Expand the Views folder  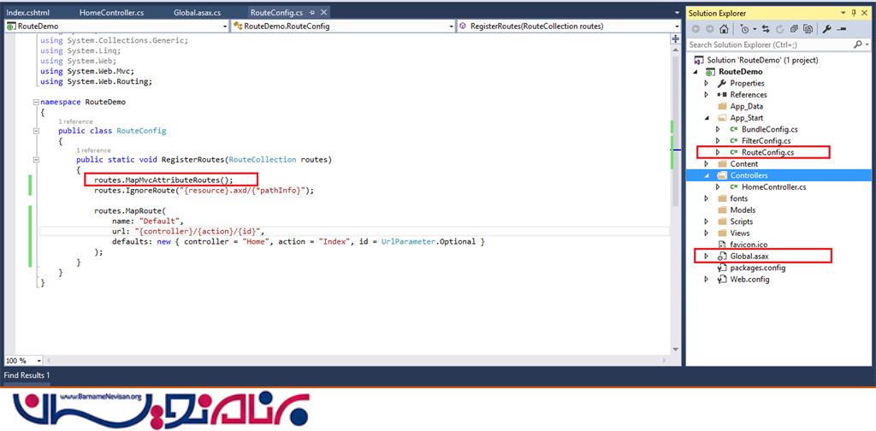point(706,233)
